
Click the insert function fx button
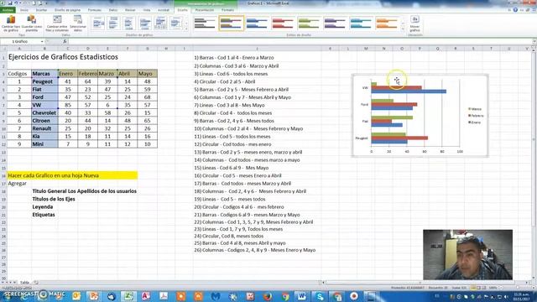click(x=65, y=41)
